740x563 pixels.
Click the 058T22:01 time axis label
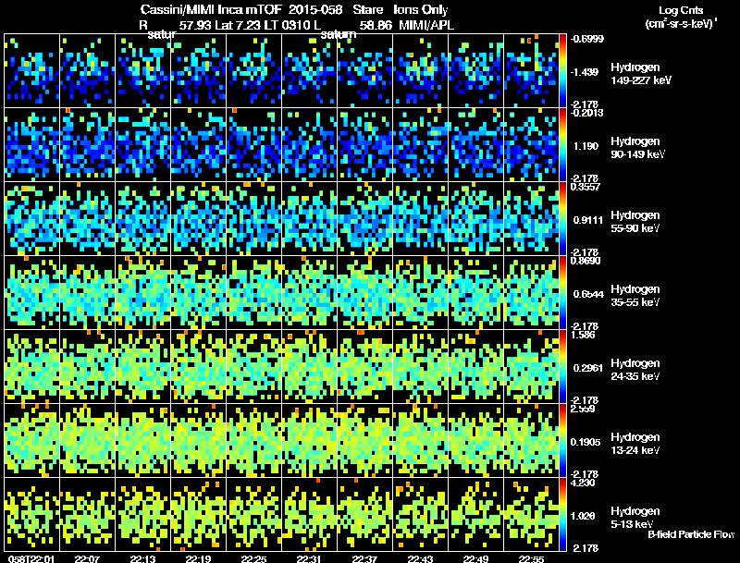[x=31, y=558]
